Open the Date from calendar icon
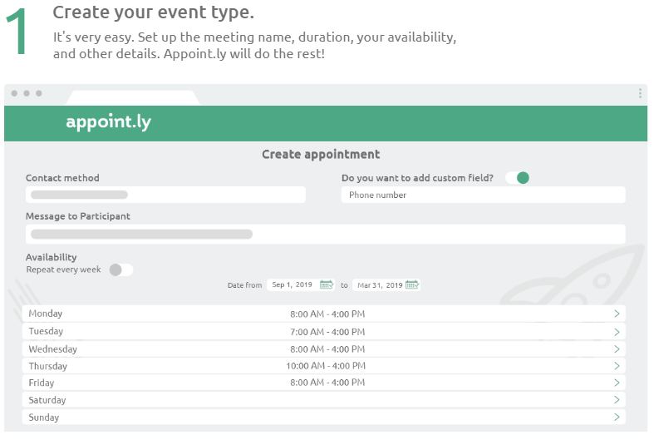This screenshot has height=440, width=654. (327, 284)
